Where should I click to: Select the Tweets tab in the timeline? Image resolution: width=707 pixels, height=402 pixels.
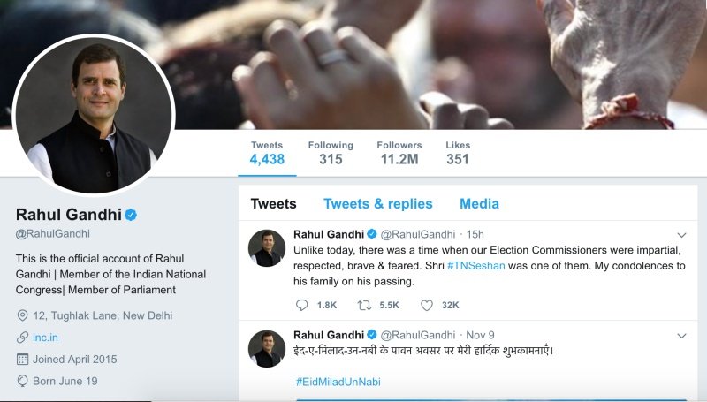273,204
